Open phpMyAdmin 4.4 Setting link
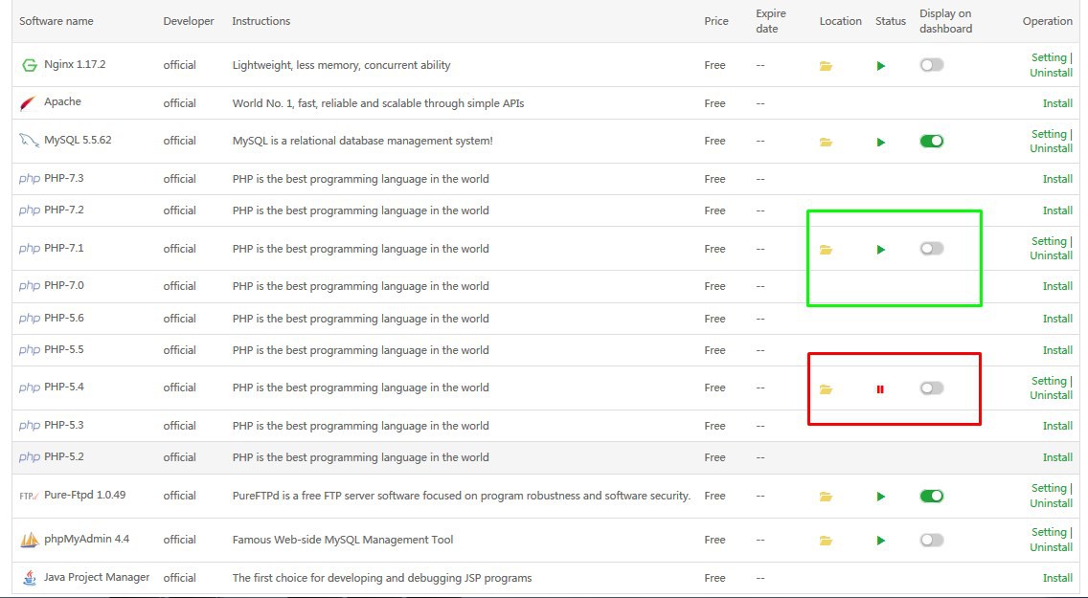Screen dimensions: 1088x598 1049,532
